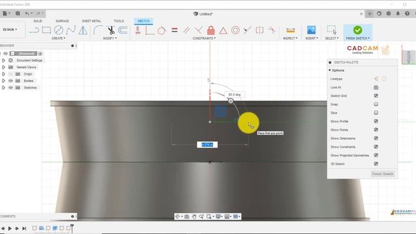Click the Select tool icon
This screenshot has height=234, width=416.
[331, 30]
